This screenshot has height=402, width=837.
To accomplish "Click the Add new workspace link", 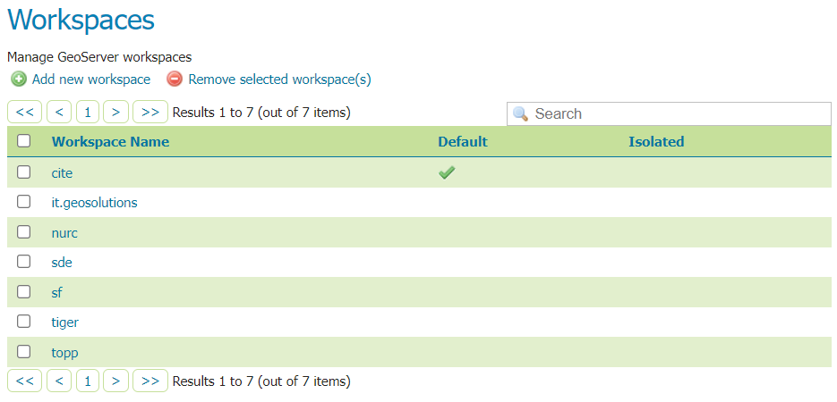I will pyautogui.click(x=90, y=80).
